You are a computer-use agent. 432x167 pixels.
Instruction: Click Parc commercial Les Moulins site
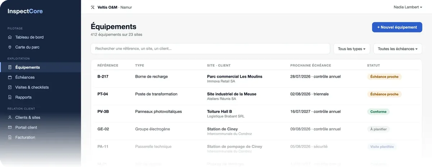235,76
